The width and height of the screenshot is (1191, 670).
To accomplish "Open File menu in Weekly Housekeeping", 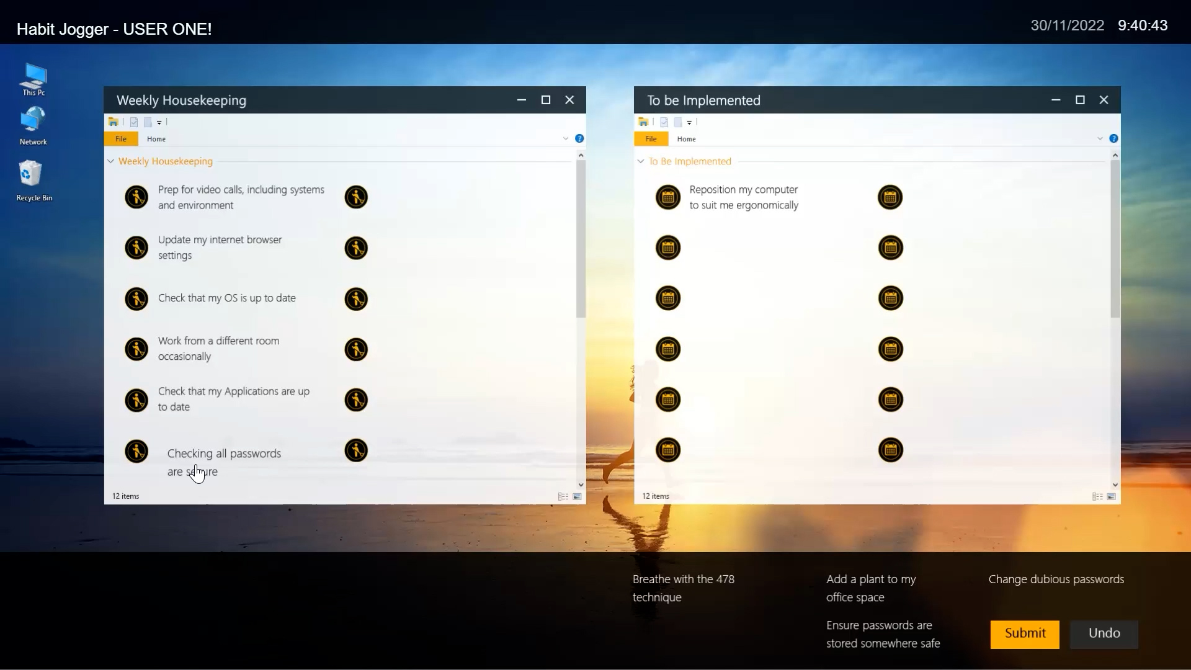I will [x=121, y=139].
